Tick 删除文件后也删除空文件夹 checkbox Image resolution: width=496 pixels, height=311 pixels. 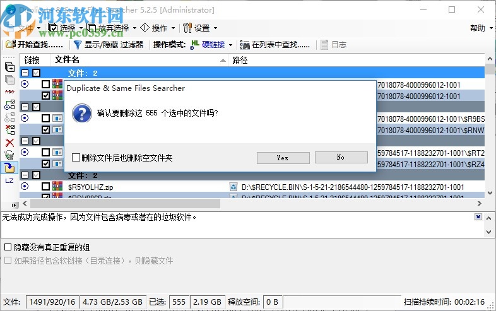tap(76, 157)
